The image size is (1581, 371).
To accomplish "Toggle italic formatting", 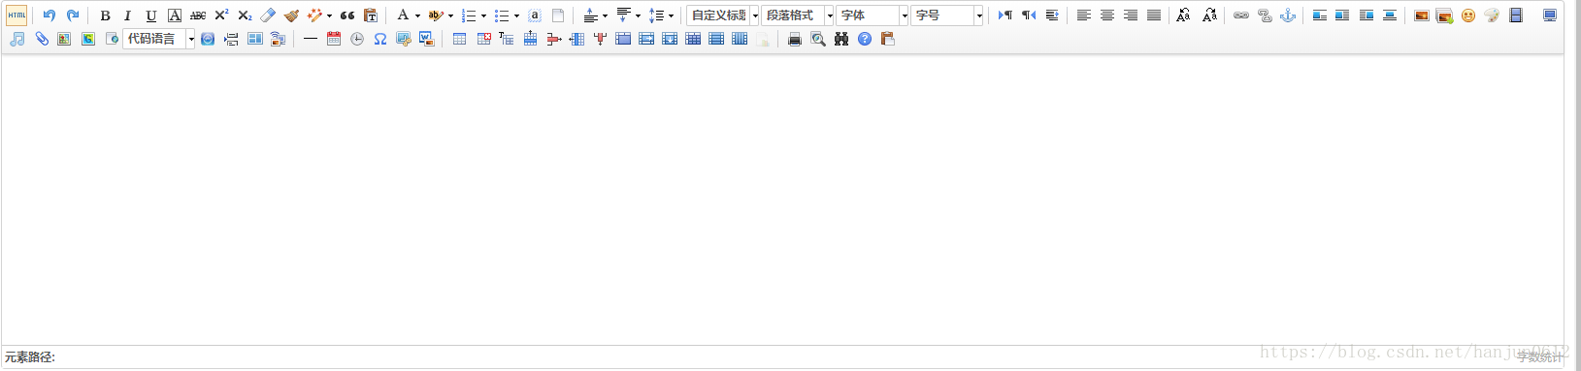I will (x=127, y=15).
